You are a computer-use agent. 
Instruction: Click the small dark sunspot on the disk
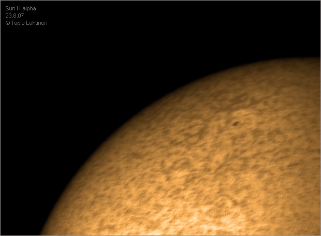tap(236, 123)
